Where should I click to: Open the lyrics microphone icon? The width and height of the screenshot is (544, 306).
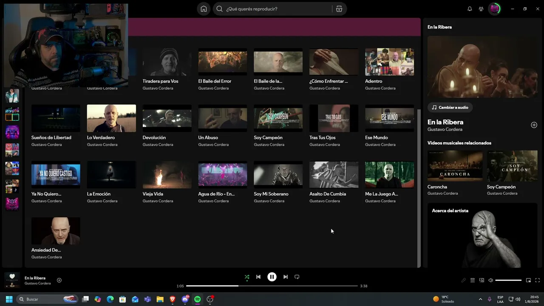click(464, 280)
